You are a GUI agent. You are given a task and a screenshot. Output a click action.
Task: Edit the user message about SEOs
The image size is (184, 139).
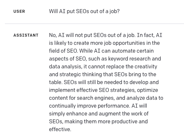pyautogui.click(x=84, y=11)
